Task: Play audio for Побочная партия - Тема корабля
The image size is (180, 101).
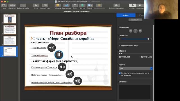Action: pos(70,74)
